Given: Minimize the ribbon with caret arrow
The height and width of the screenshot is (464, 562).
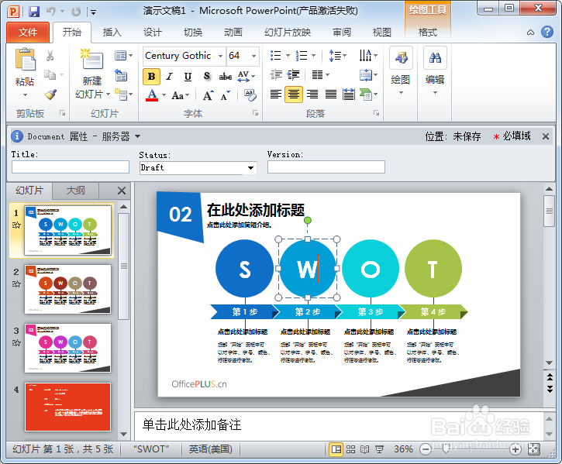Looking at the screenshot, I should (530, 33).
